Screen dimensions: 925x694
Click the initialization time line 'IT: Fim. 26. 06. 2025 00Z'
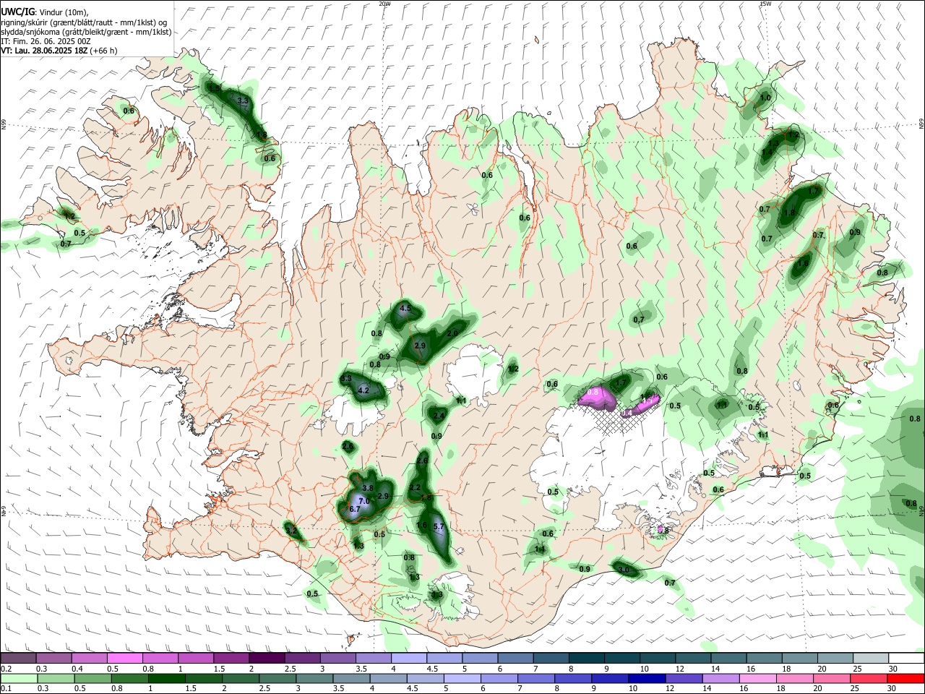(46, 41)
